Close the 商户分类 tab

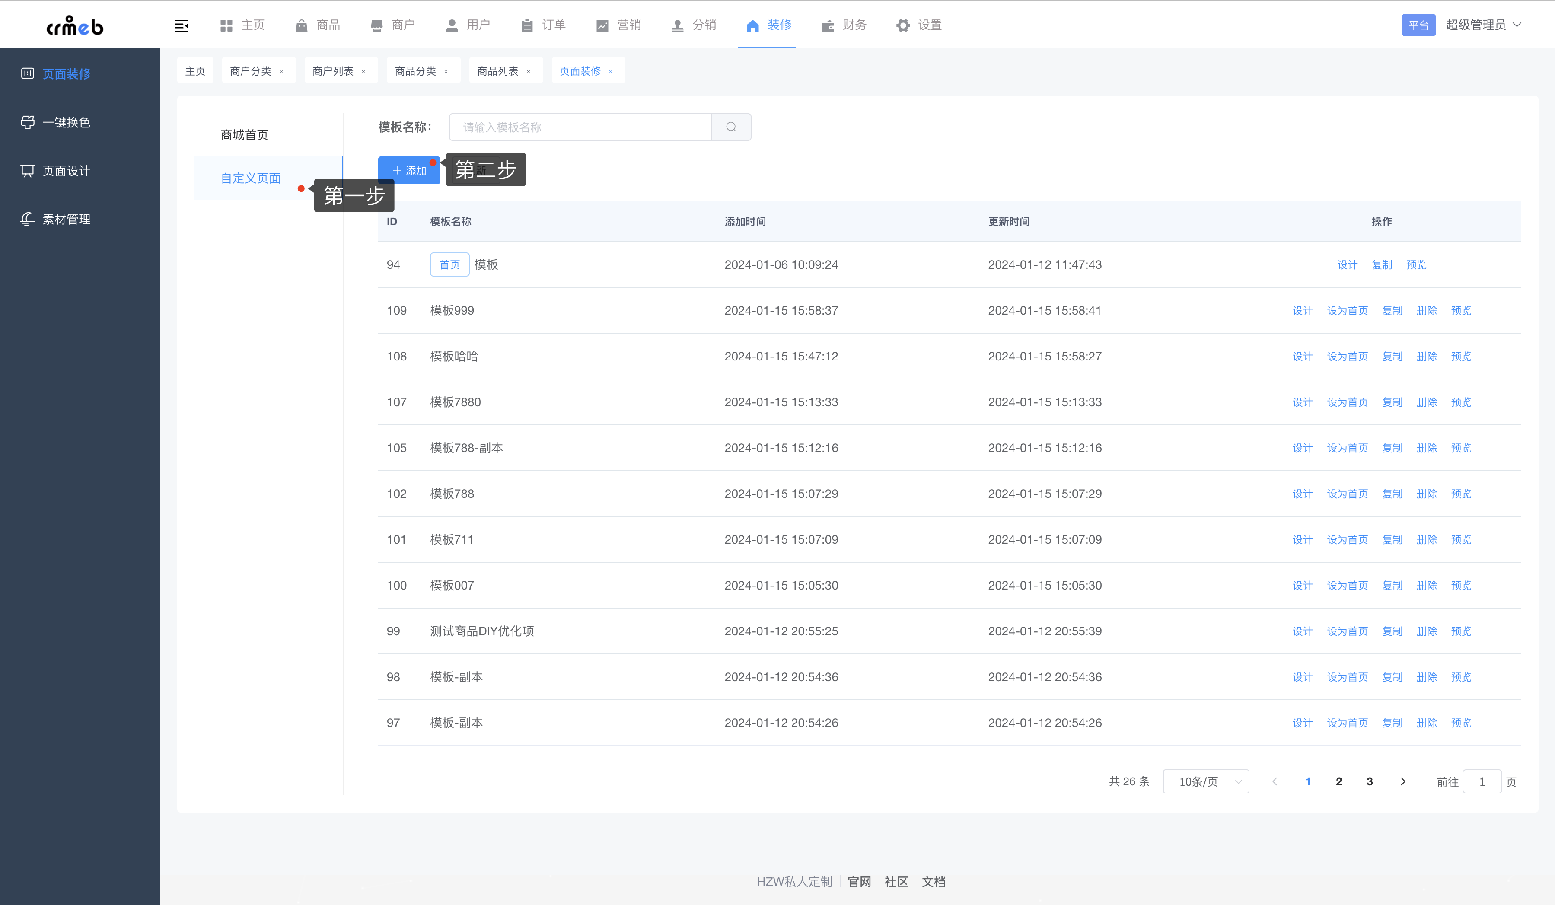pos(281,72)
